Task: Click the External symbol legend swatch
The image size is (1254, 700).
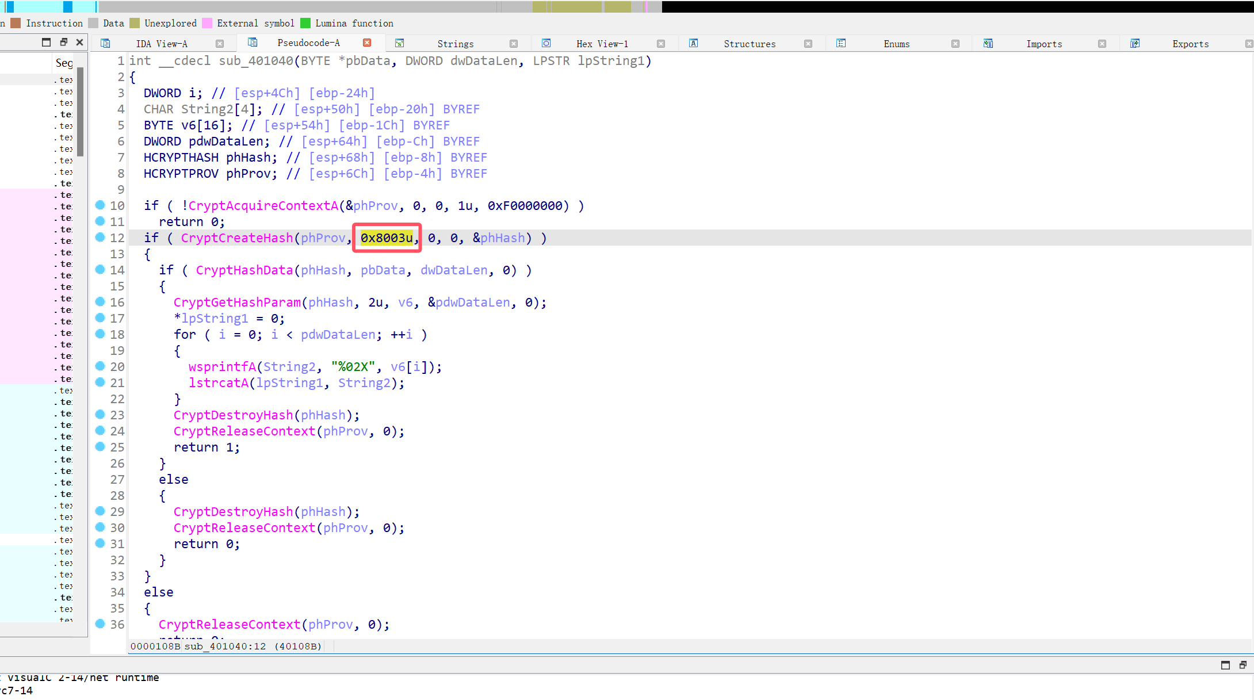Action: point(207,23)
